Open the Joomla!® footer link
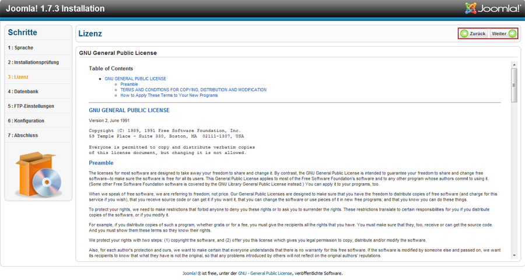The height and width of the screenshot is (280, 525). point(192,274)
